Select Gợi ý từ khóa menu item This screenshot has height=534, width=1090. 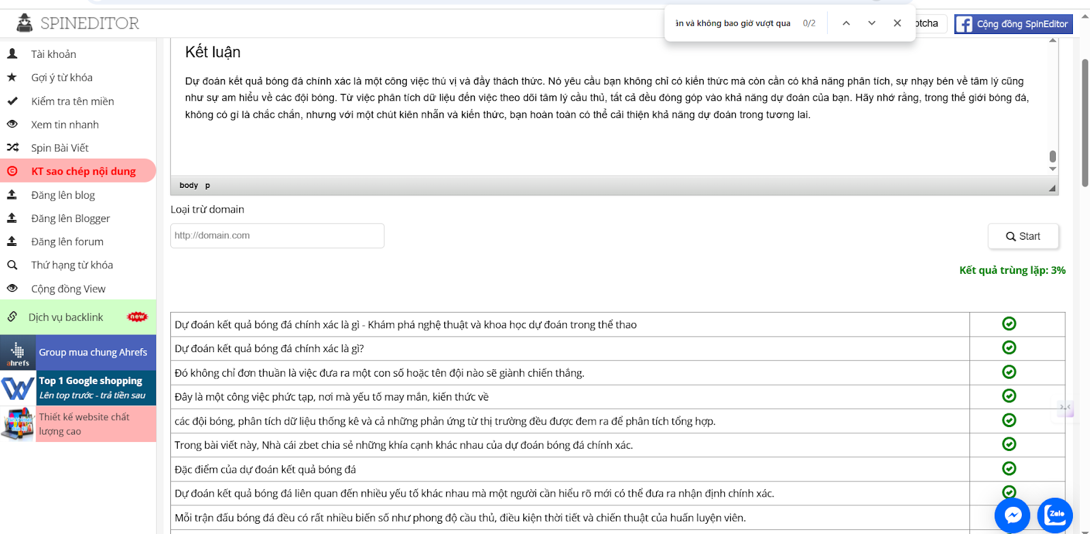pos(61,78)
